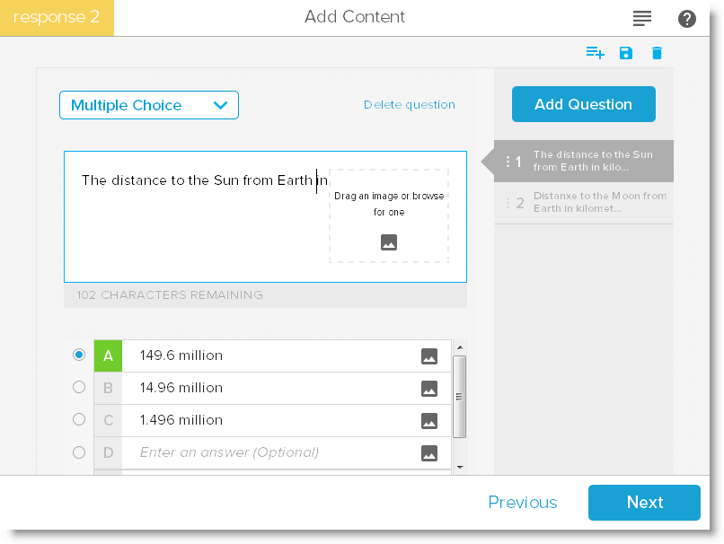Click the answer D input field
The width and height of the screenshot is (724, 544).
click(269, 452)
